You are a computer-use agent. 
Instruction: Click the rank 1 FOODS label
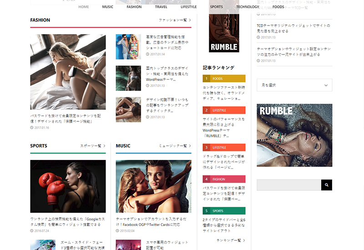tap(224, 79)
